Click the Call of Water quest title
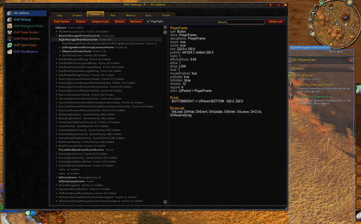This screenshot has width=361, height=224. click(x=304, y=75)
